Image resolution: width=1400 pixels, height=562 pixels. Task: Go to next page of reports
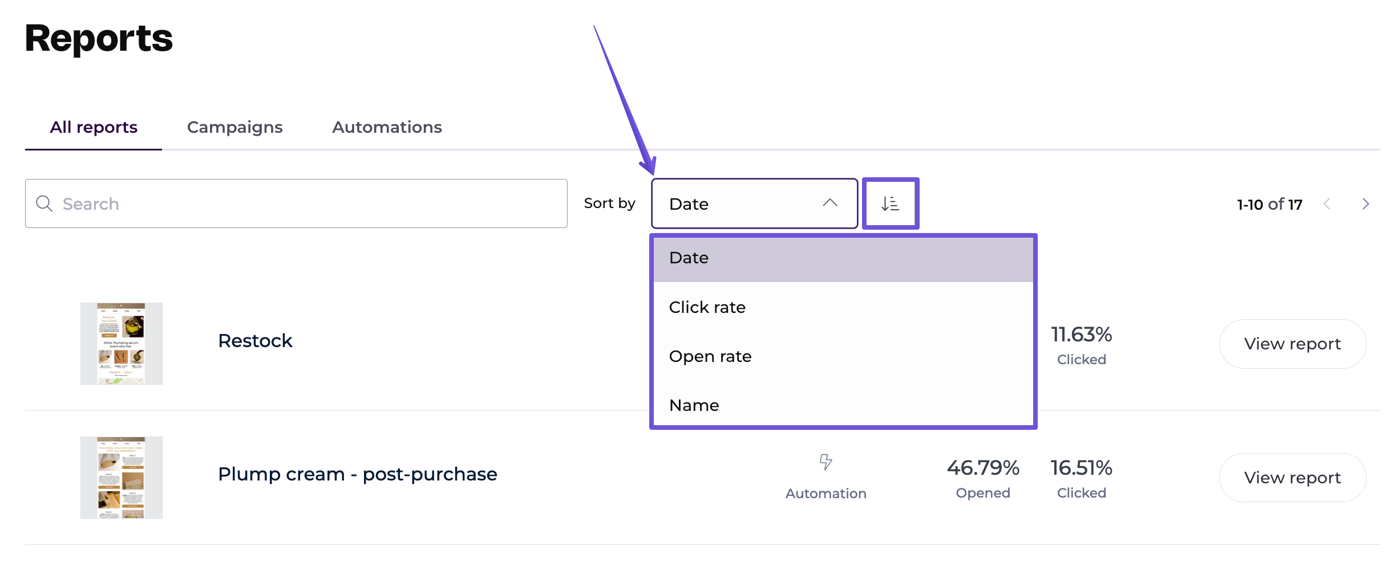coord(1365,203)
